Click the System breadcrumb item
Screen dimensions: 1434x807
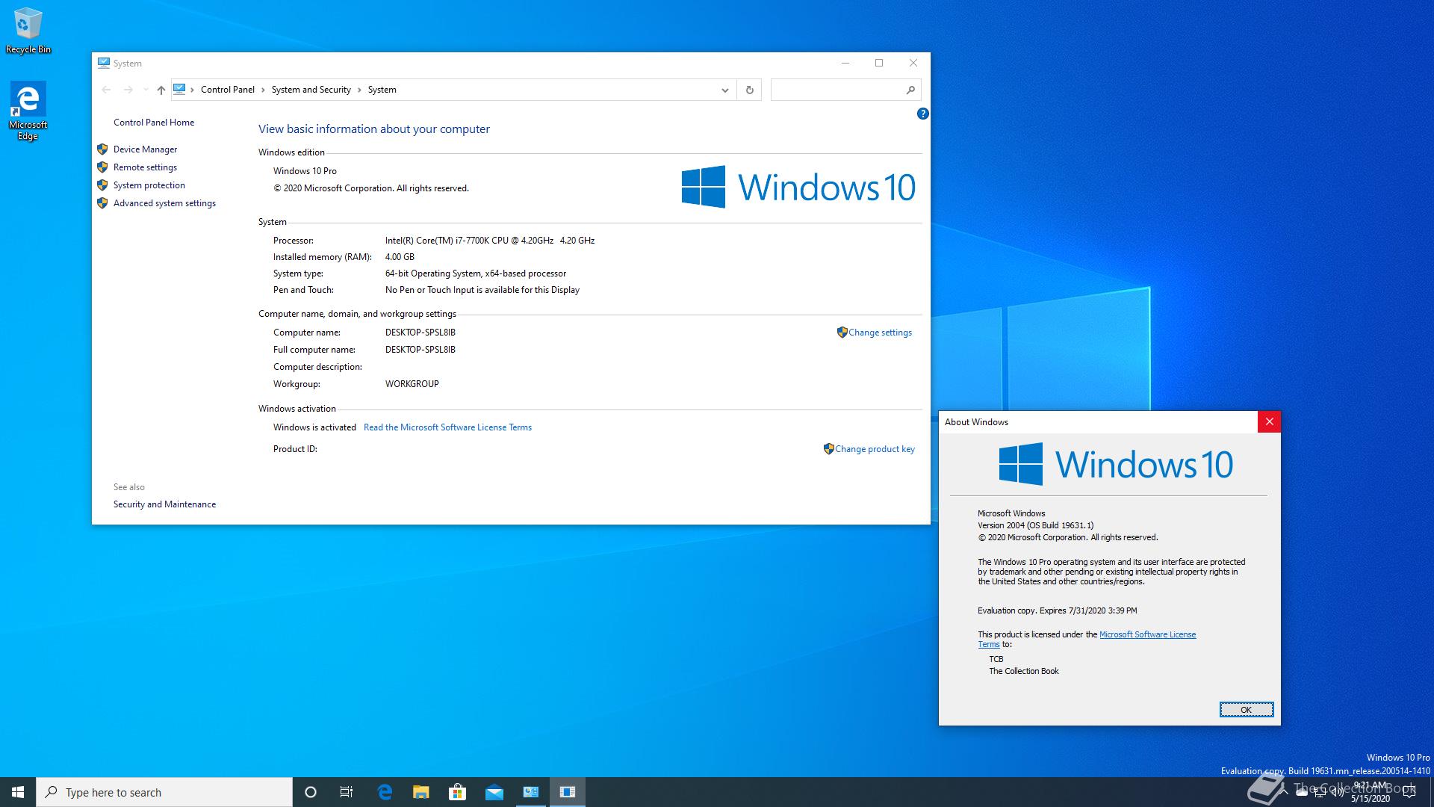pos(382,90)
